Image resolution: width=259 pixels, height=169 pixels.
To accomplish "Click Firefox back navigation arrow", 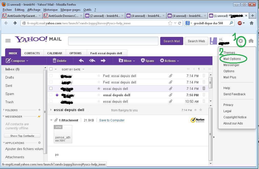I will (x=6, y=23).
